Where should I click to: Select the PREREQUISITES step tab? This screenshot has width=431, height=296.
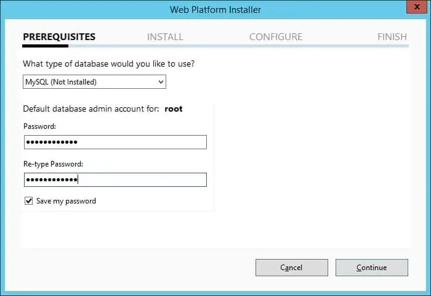[x=59, y=36]
